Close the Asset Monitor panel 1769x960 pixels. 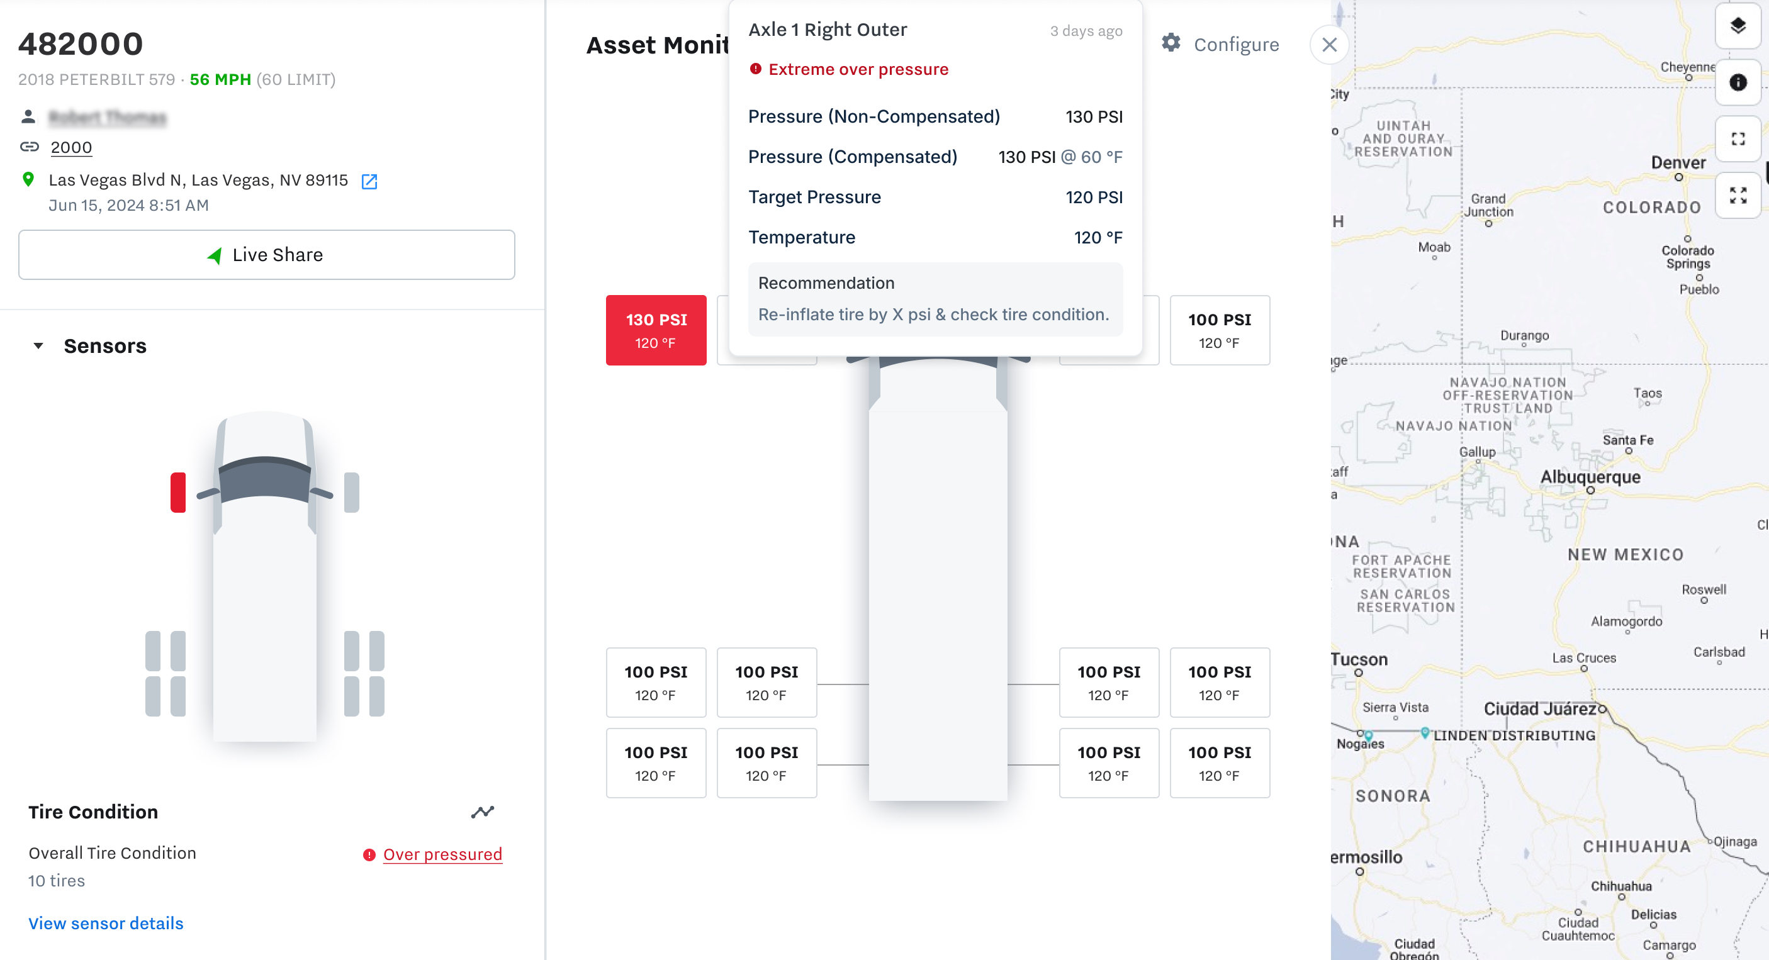pos(1330,45)
